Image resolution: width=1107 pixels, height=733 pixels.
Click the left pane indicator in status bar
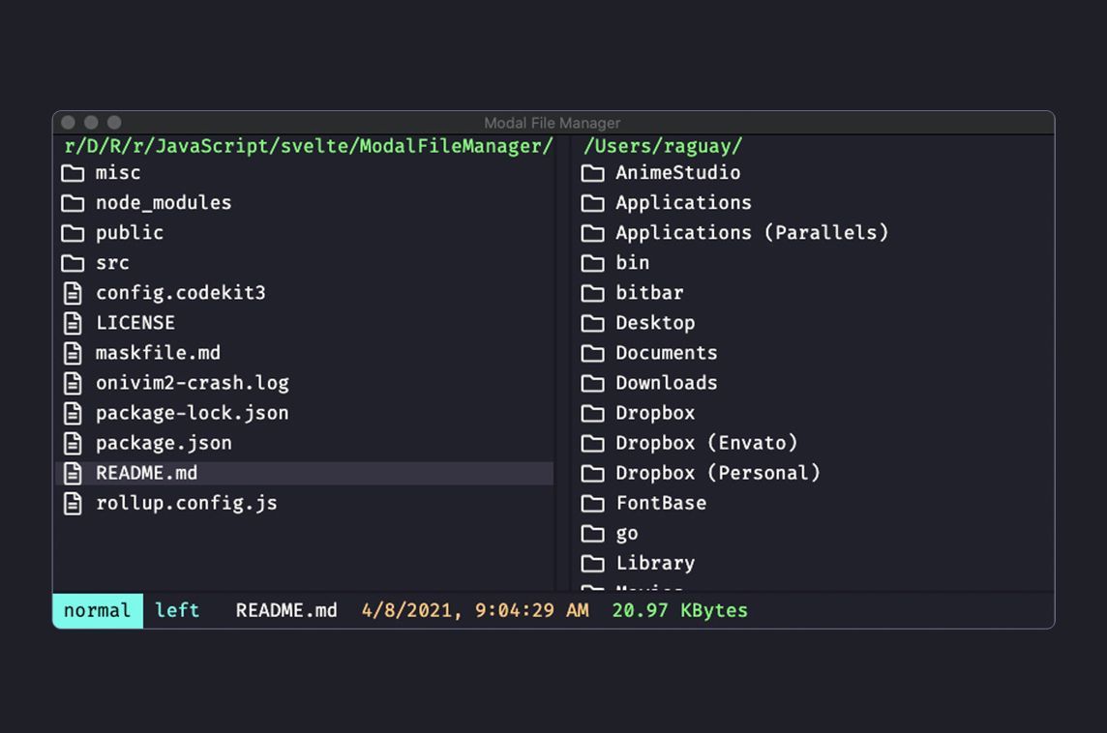tap(177, 610)
